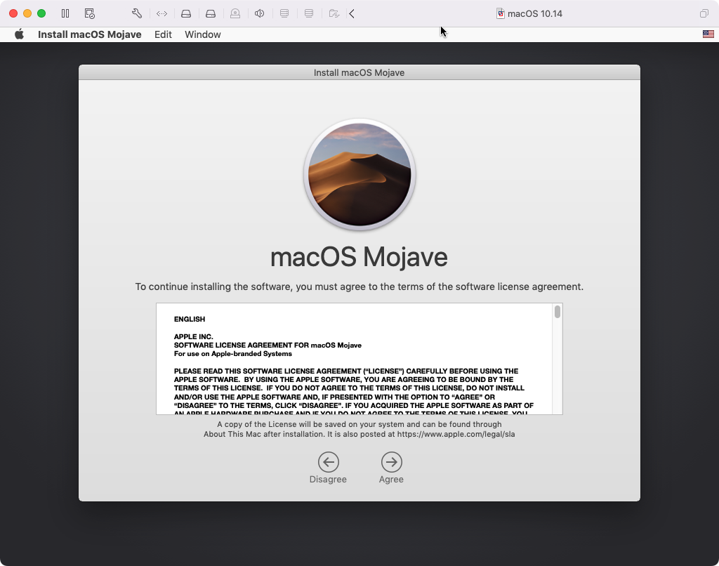The width and height of the screenshot is (719, 566).
Task: Click the shared folder icon in toolbar
Action: point(334,14)
